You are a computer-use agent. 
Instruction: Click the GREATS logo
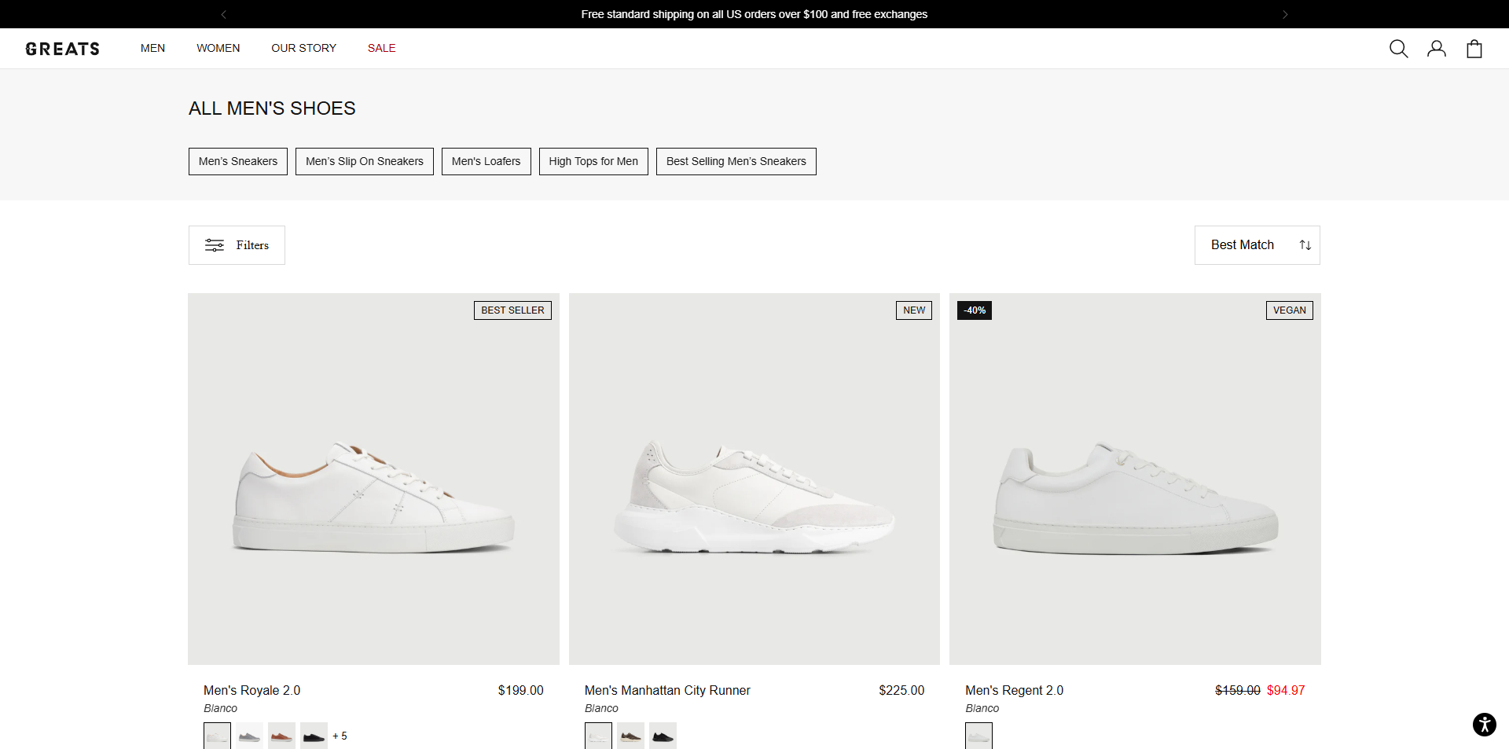pyautogui.click(x=63, y=49)
